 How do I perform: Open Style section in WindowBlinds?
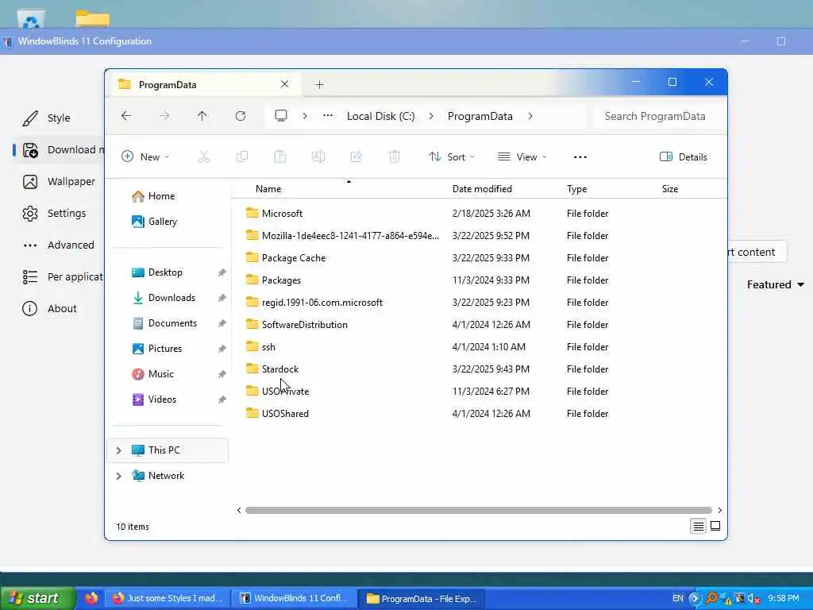(x=59, y=118)
